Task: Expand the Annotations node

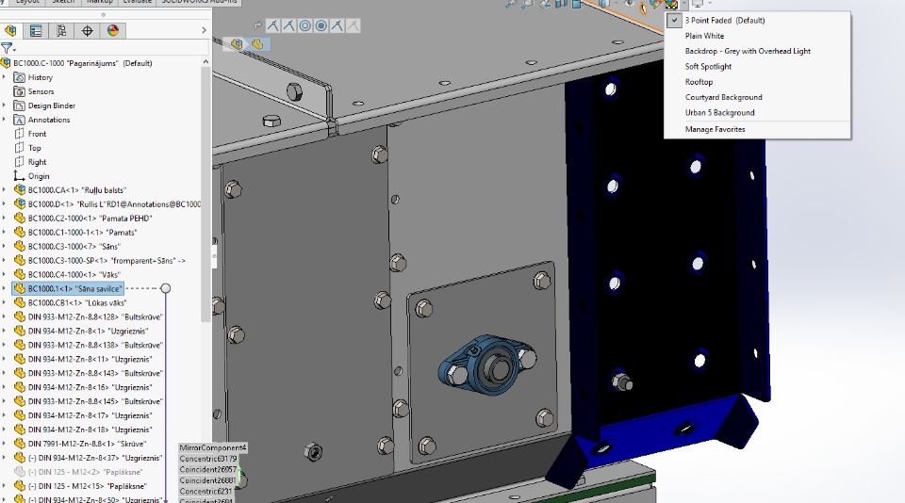Action: [4, 120]
